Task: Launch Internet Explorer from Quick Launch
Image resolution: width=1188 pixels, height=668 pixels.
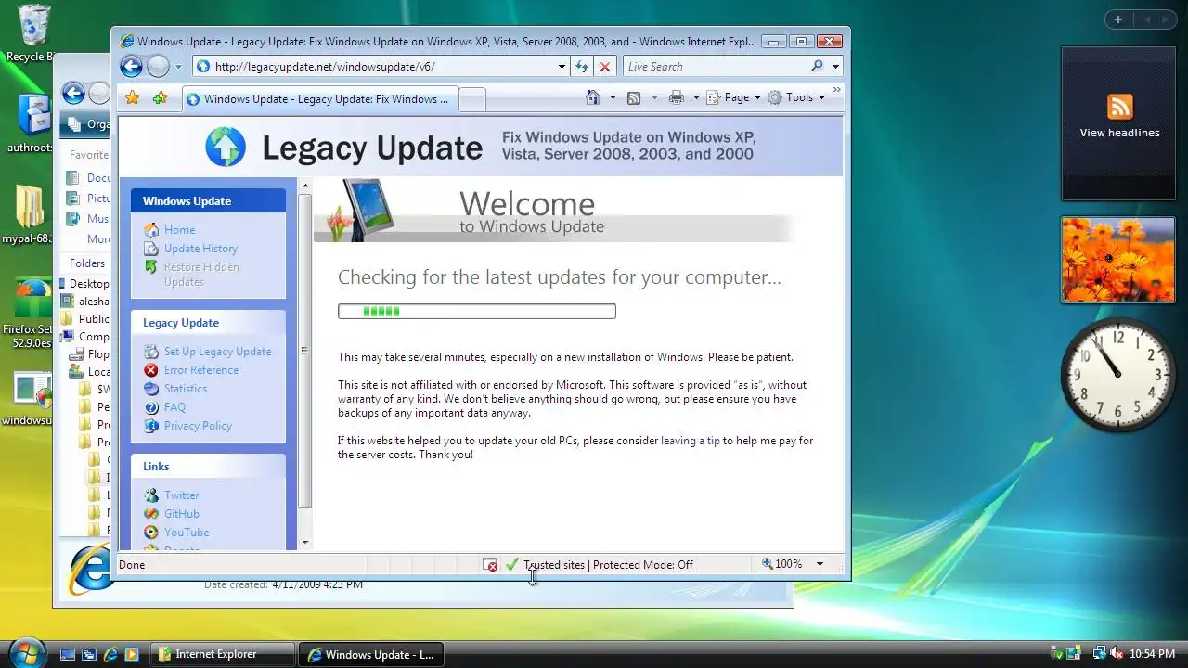Action: click(110, 654)
